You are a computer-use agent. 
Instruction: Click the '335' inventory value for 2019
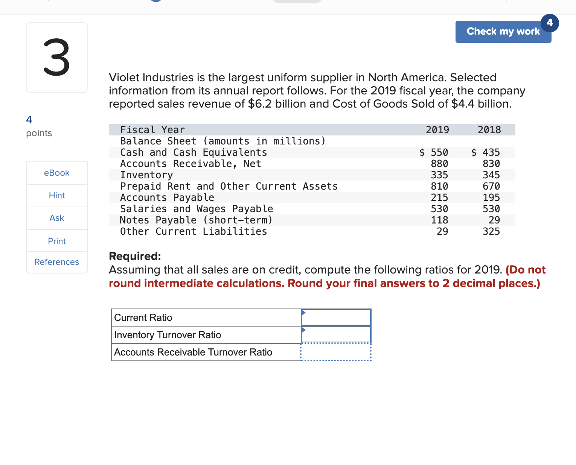[440, 175]
